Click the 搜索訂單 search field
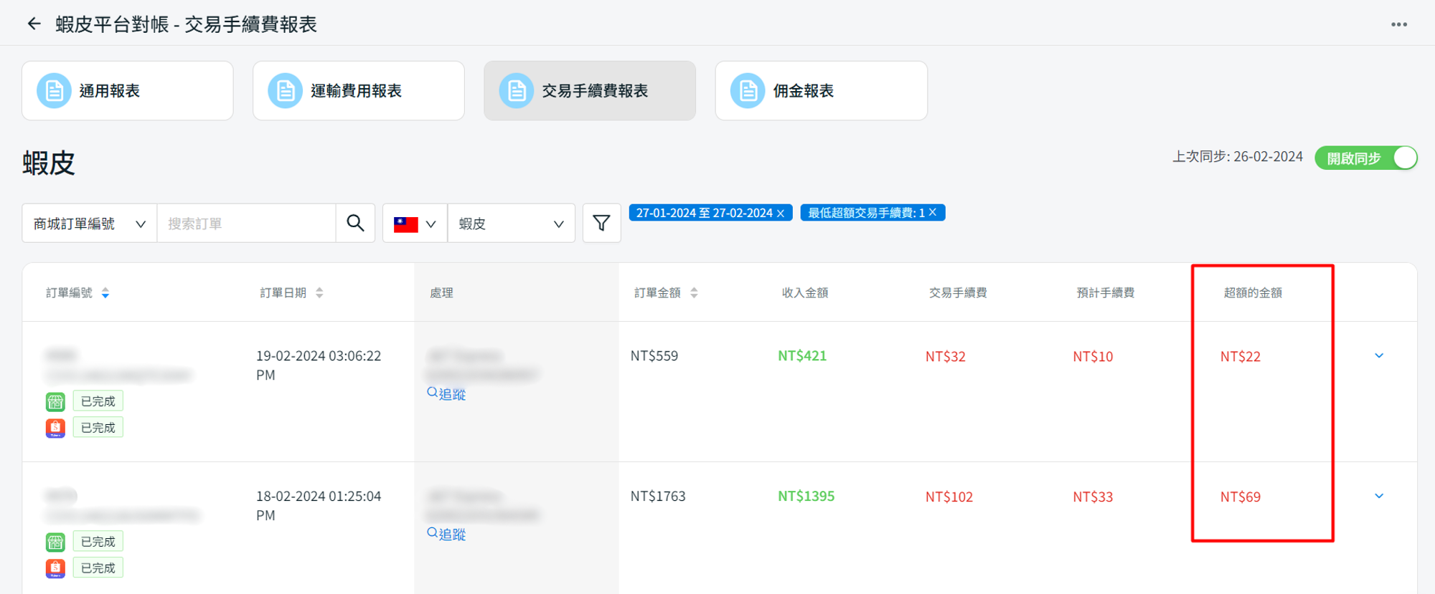 tap(245, 224)
